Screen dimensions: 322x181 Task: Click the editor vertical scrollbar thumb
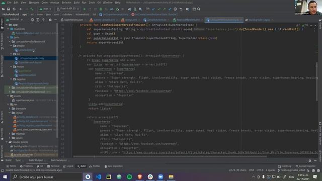point(316,81)
